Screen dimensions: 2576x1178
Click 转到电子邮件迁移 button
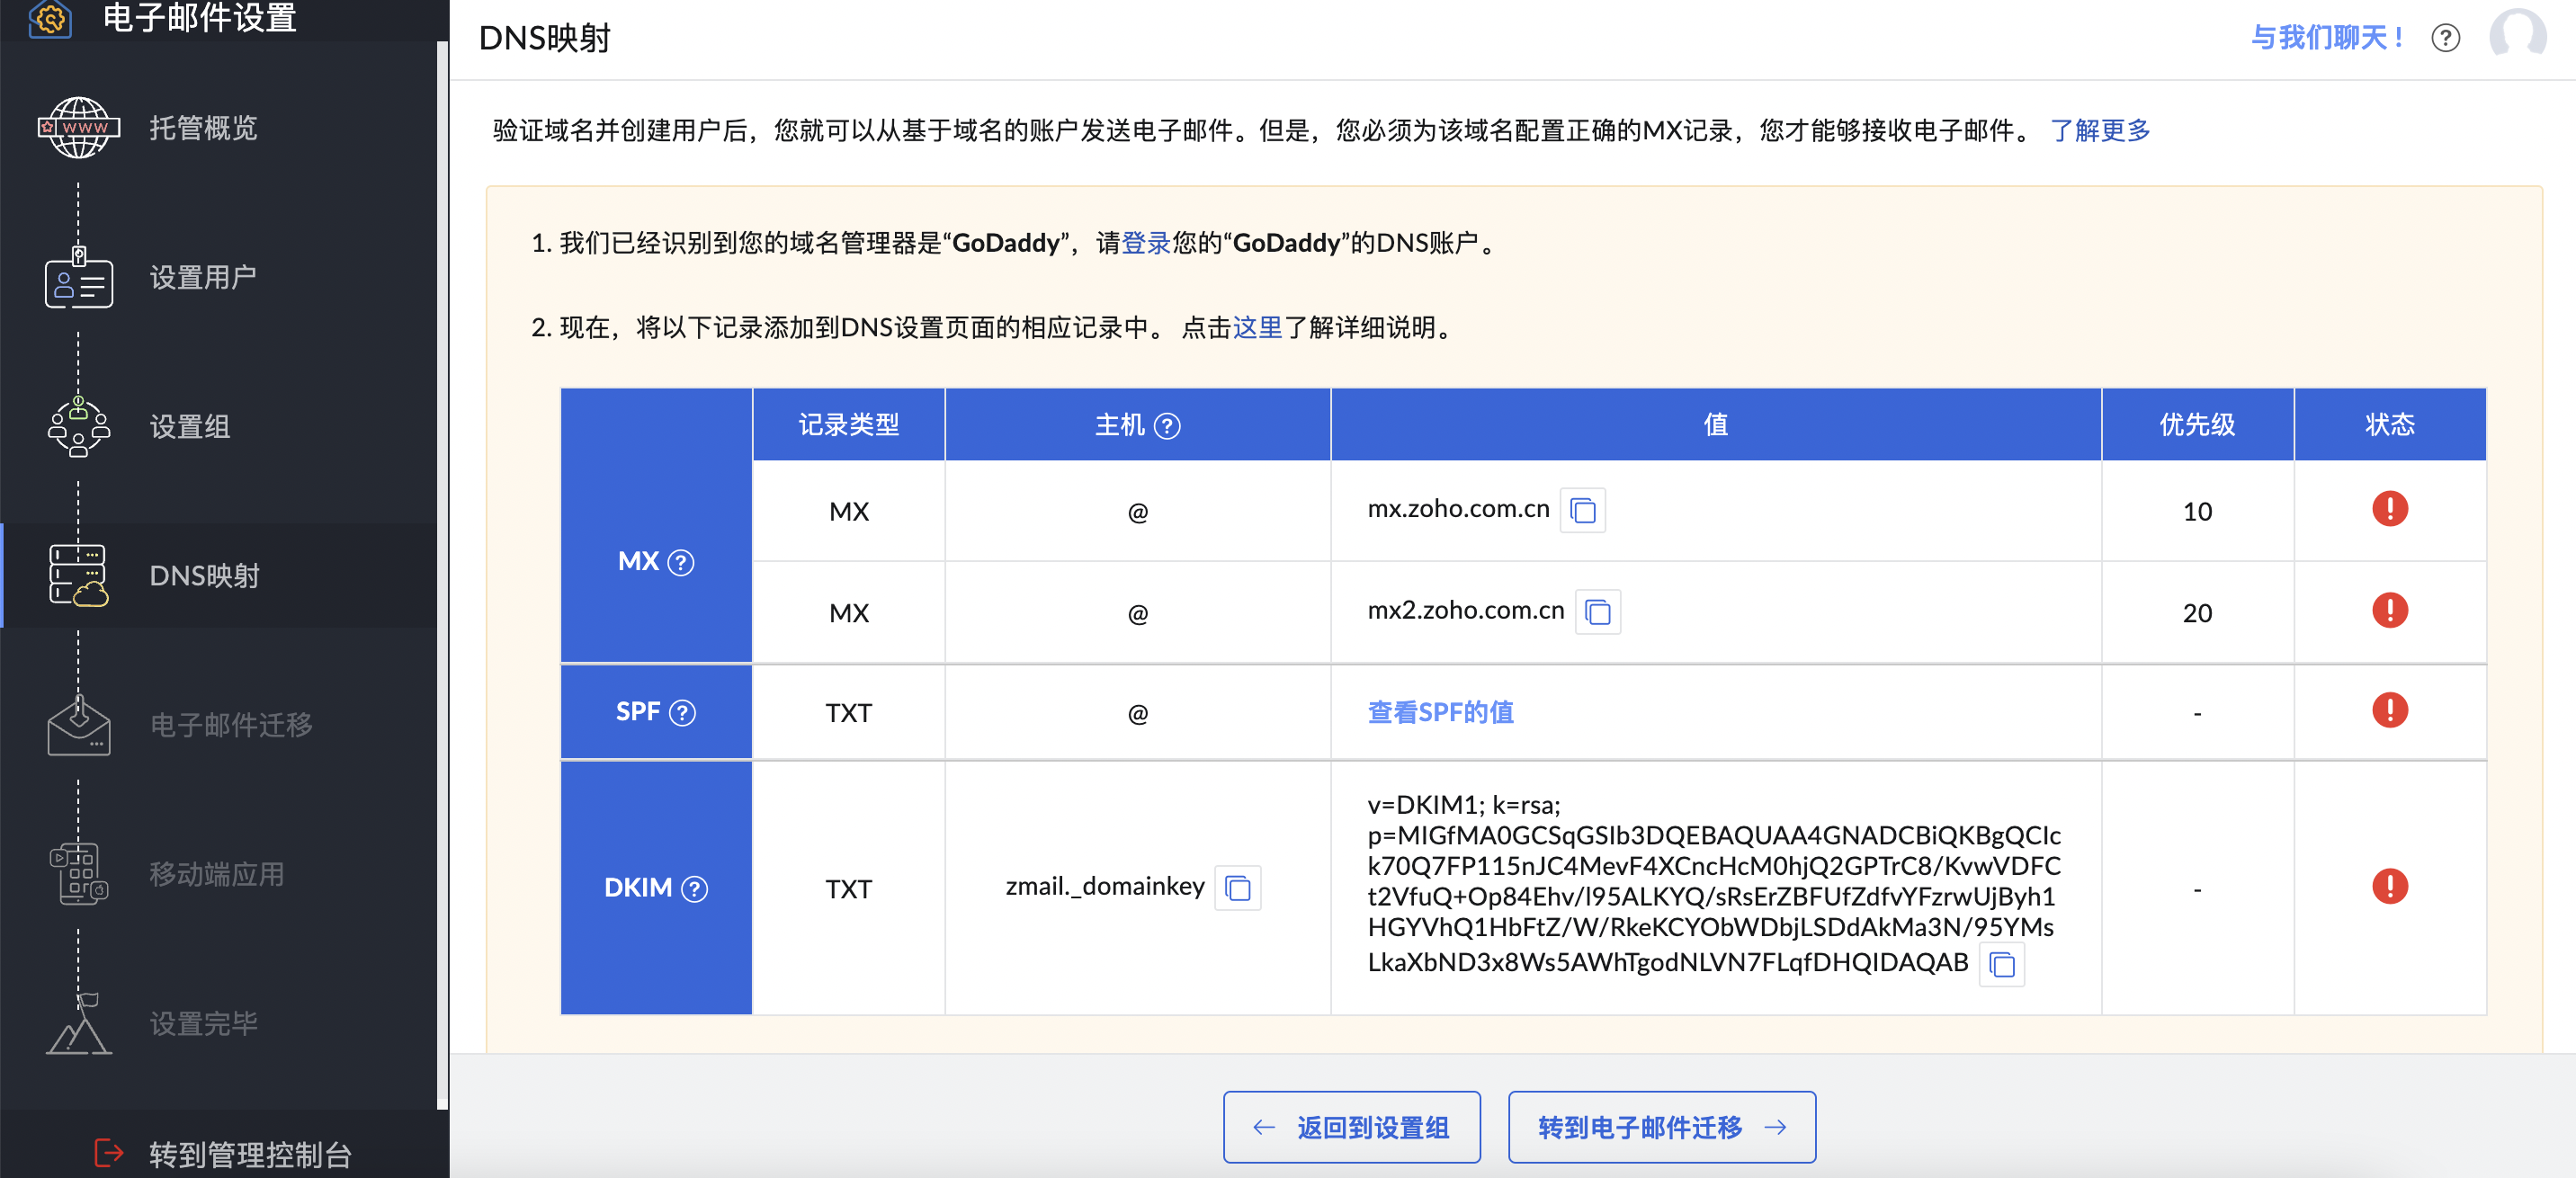pos(1661,1127)
